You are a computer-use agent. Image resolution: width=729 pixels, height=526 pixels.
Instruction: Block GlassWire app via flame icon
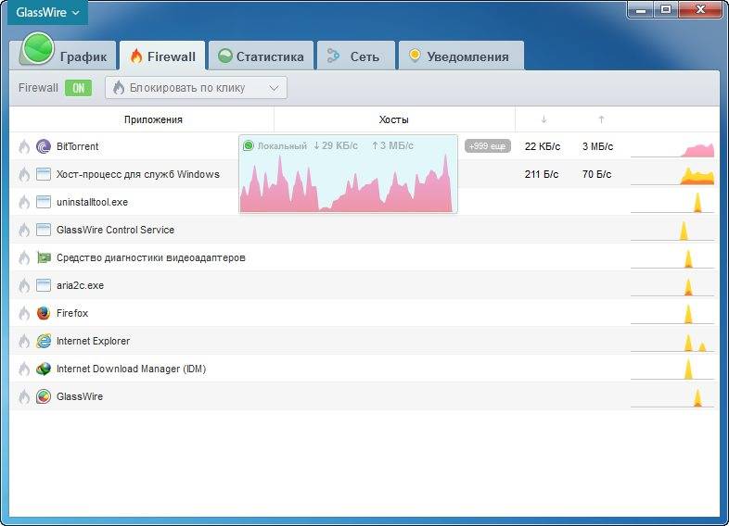tap(24, 396)
